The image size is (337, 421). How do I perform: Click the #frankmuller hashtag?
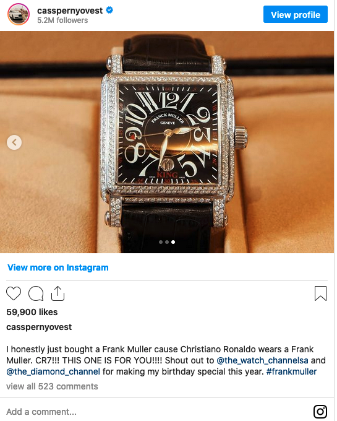pyautogui.click(x=291, y=371)
